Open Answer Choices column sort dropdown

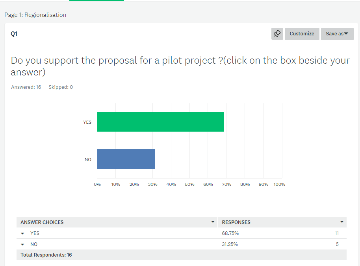pyautogui.click(x=213, y=222)
